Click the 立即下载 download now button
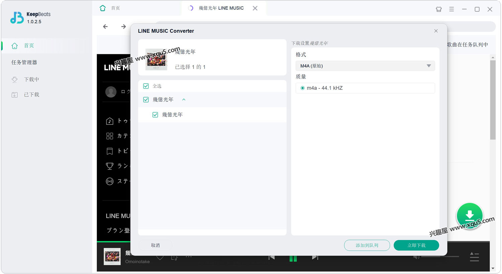This screenshot has width=502, height=274. click(x=416, y=245)
